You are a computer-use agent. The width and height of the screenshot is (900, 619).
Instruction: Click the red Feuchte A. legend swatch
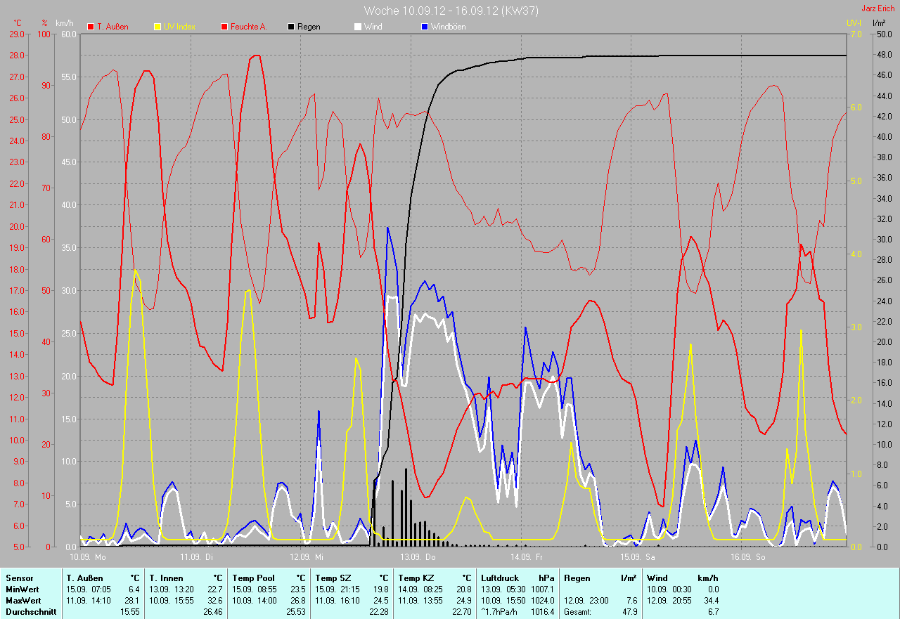click(225, 27)
